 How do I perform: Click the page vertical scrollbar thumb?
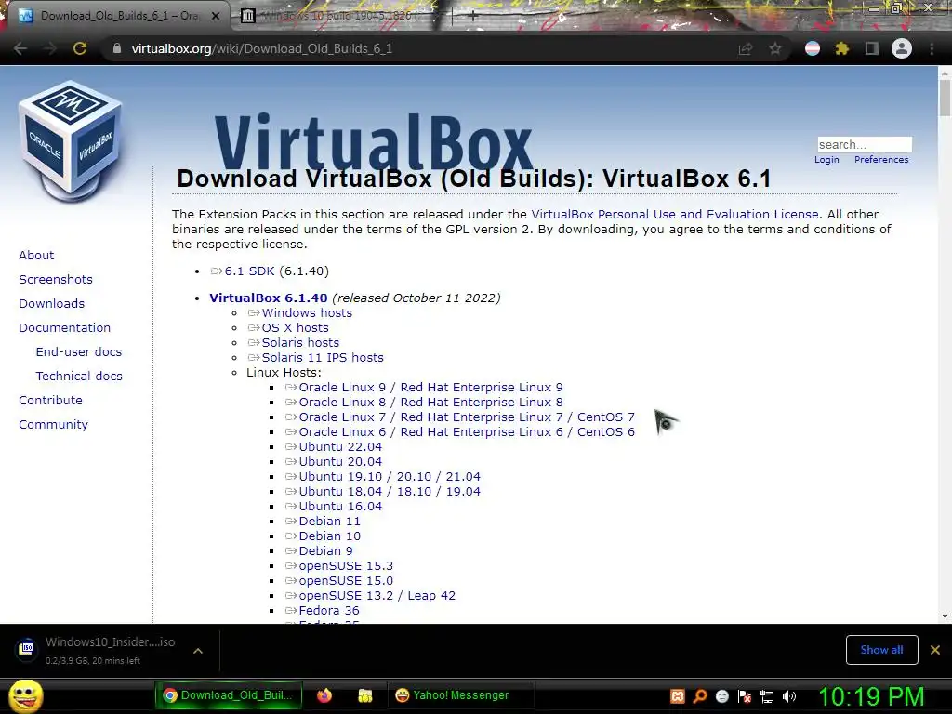945,97
